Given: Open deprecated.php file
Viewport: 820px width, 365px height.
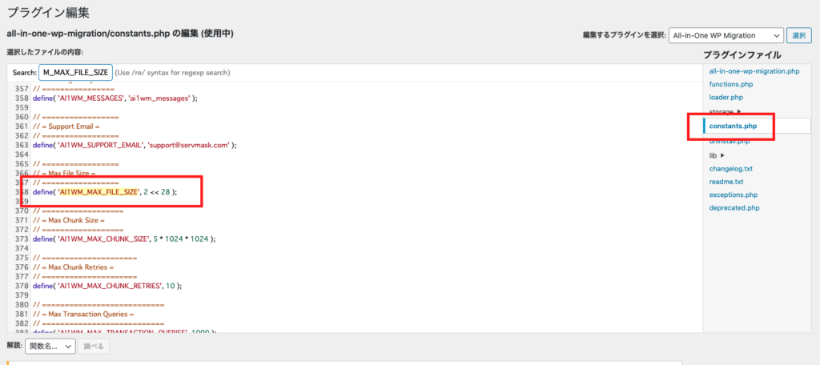Looking at the screenshot, I should (734, 207).
